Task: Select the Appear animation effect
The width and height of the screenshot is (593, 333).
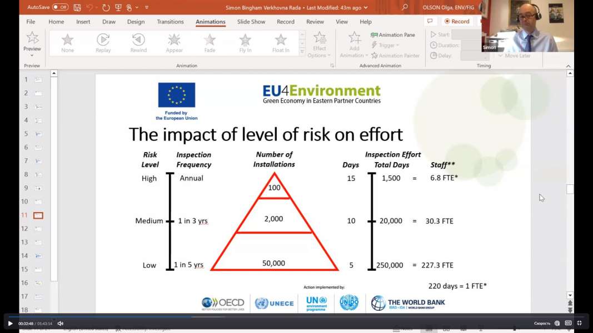Action: [174, 42]
